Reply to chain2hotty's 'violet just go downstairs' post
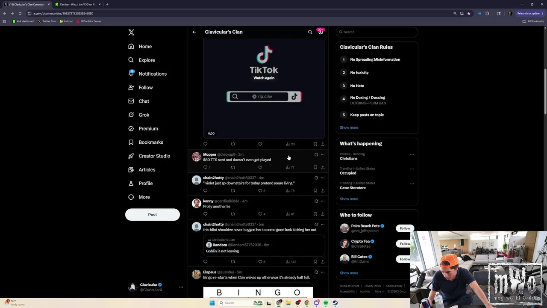 206,191
